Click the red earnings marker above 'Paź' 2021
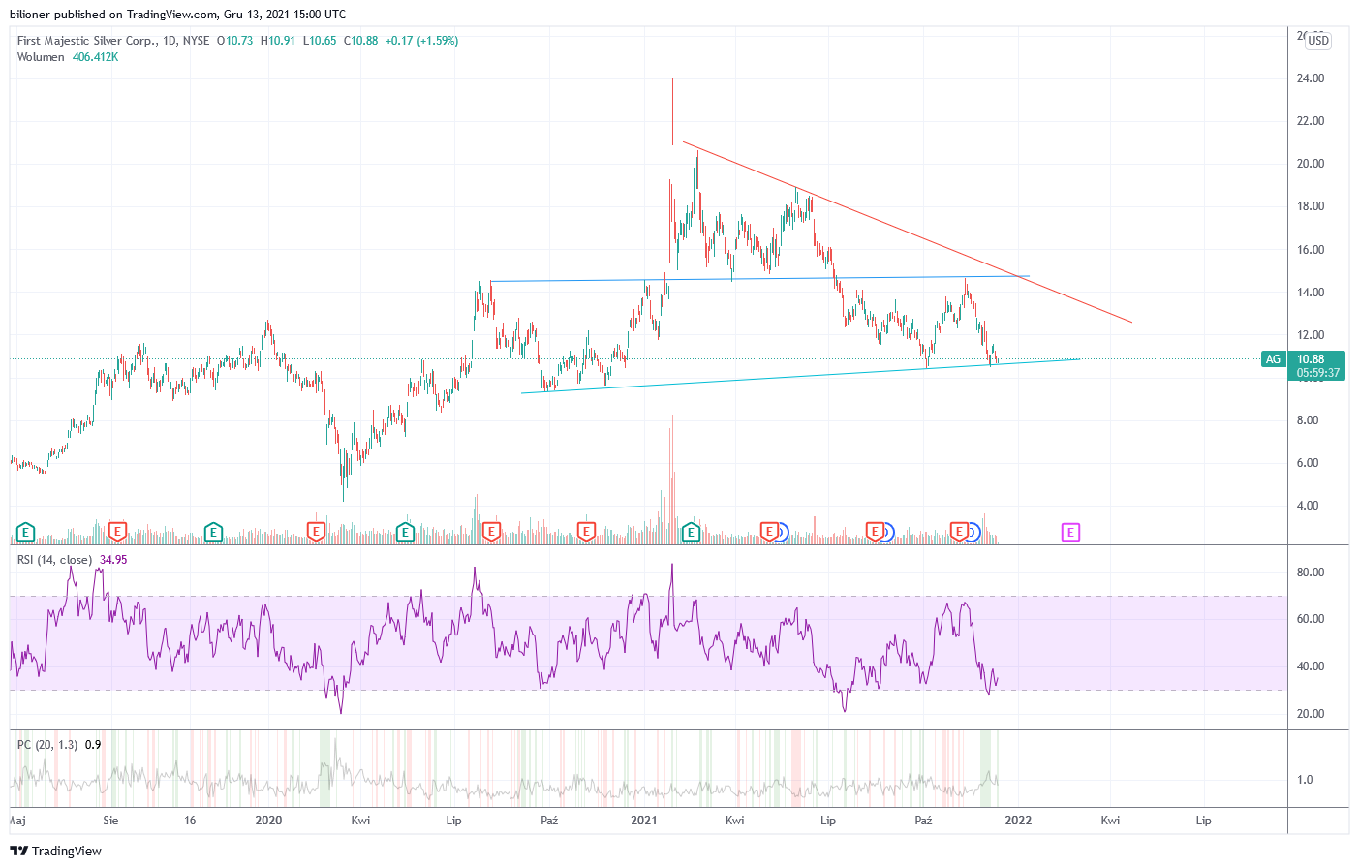 959,532
